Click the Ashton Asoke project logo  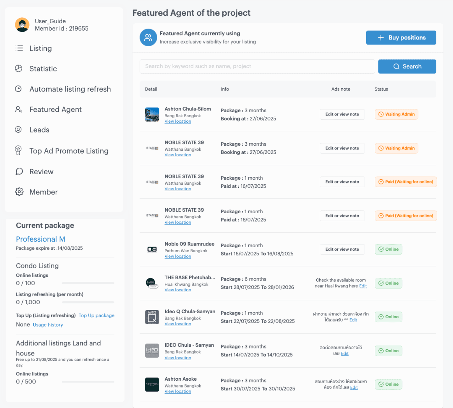coord(152,384)
